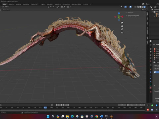The height and width of the screenshot is (119, 159).
Task: Open the Physics properties tab icon
Action: tap(150, 78)
